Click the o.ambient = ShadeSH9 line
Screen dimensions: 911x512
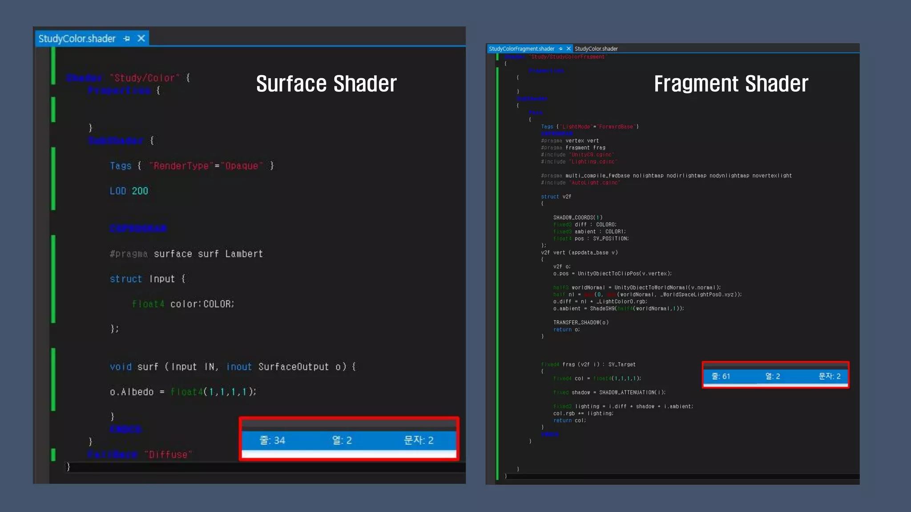tap(619, 308)
